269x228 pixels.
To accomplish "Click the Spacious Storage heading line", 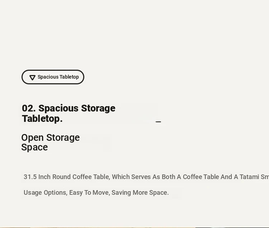I will [69, 108].
